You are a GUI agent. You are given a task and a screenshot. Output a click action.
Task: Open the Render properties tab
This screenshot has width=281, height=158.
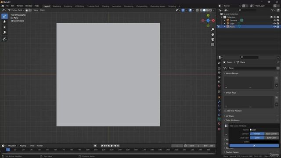219,68
